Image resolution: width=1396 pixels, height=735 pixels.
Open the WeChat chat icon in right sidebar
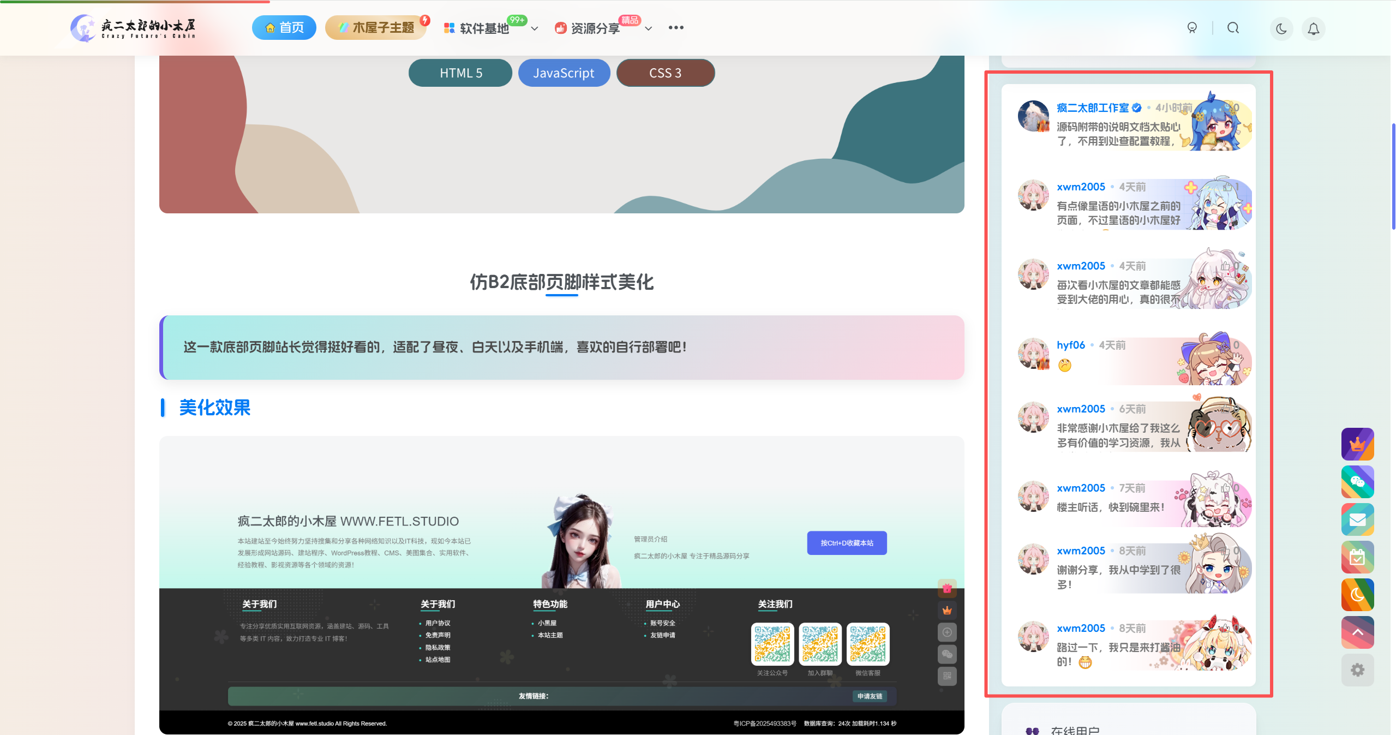coord(1357,482)
